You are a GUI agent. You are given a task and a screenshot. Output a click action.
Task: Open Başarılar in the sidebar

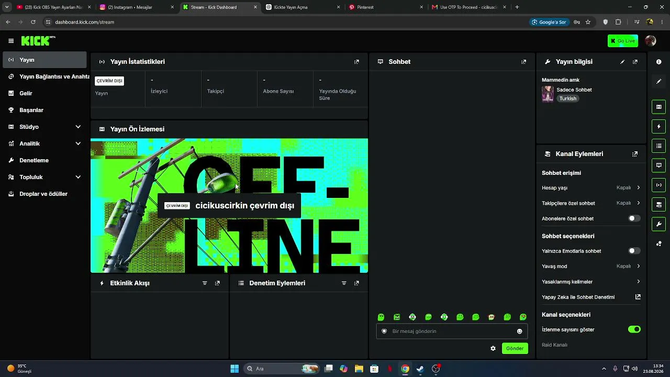[44, 110]
